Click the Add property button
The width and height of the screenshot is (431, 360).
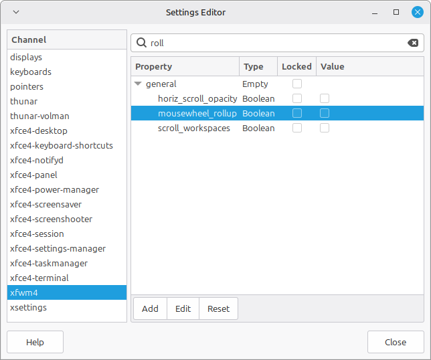click(x=150, y=308)
